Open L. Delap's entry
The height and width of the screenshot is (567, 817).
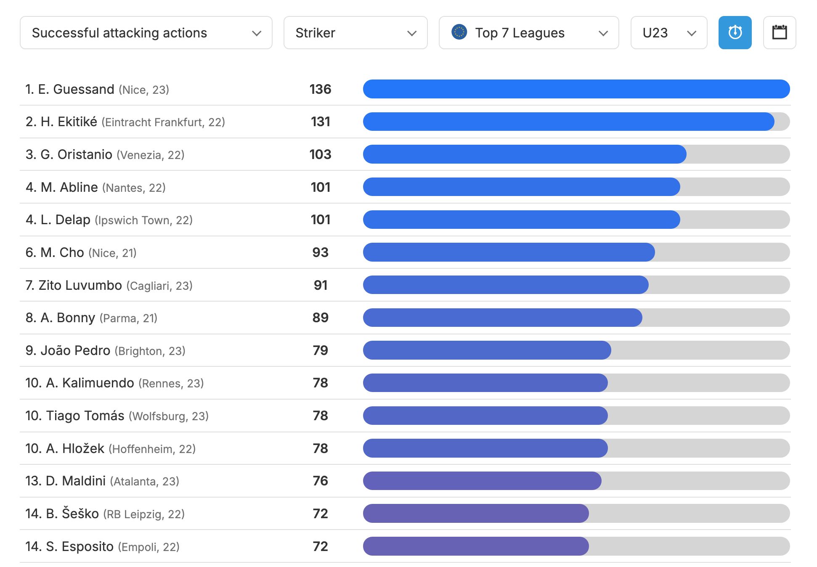point(65,220)
